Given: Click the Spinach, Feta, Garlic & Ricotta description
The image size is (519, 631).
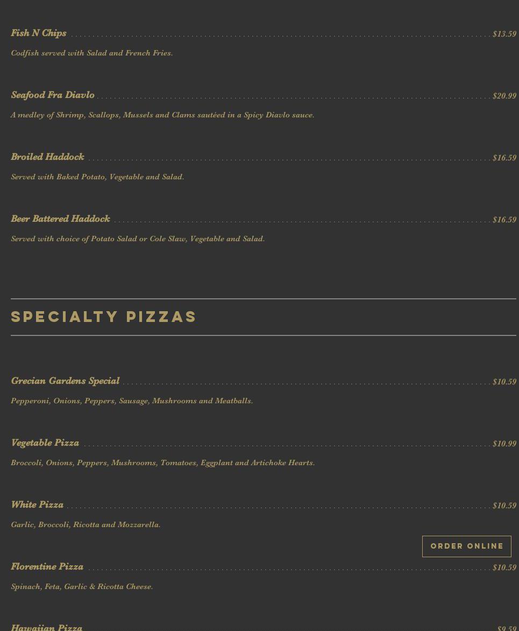Looking at the screenshot, I should click(82, 587).
